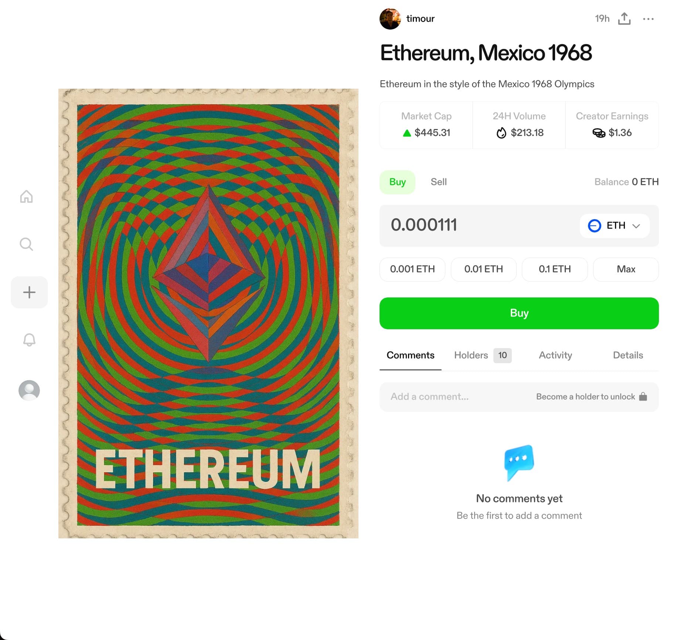This screenshot has height=640, width=697.
Task: Open the Ethereum stamp artwork image
Action: click(208, 313)
